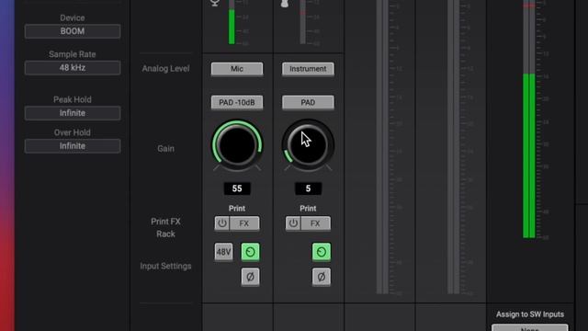Click the tall green output level meter
588x331 pixels.
click(x=529, y=120)
